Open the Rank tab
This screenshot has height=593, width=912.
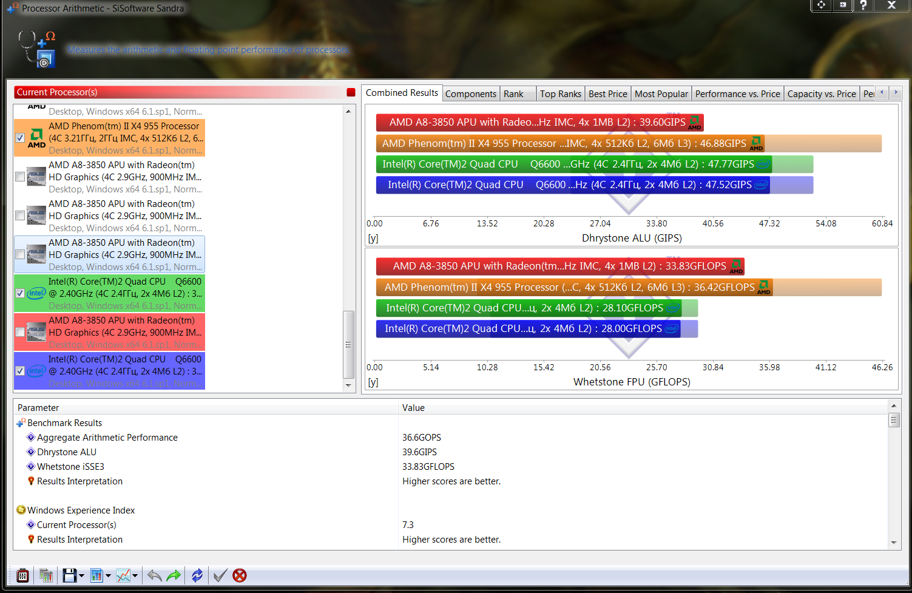[x=518, y=93]
